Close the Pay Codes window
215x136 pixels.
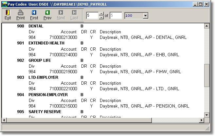[206, 4]
